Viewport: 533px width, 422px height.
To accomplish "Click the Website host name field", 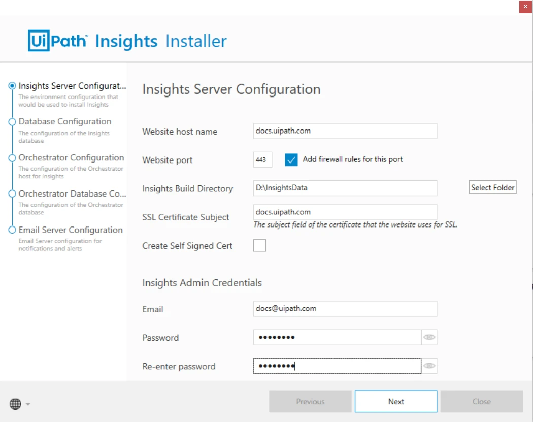I will pos(345,131).
